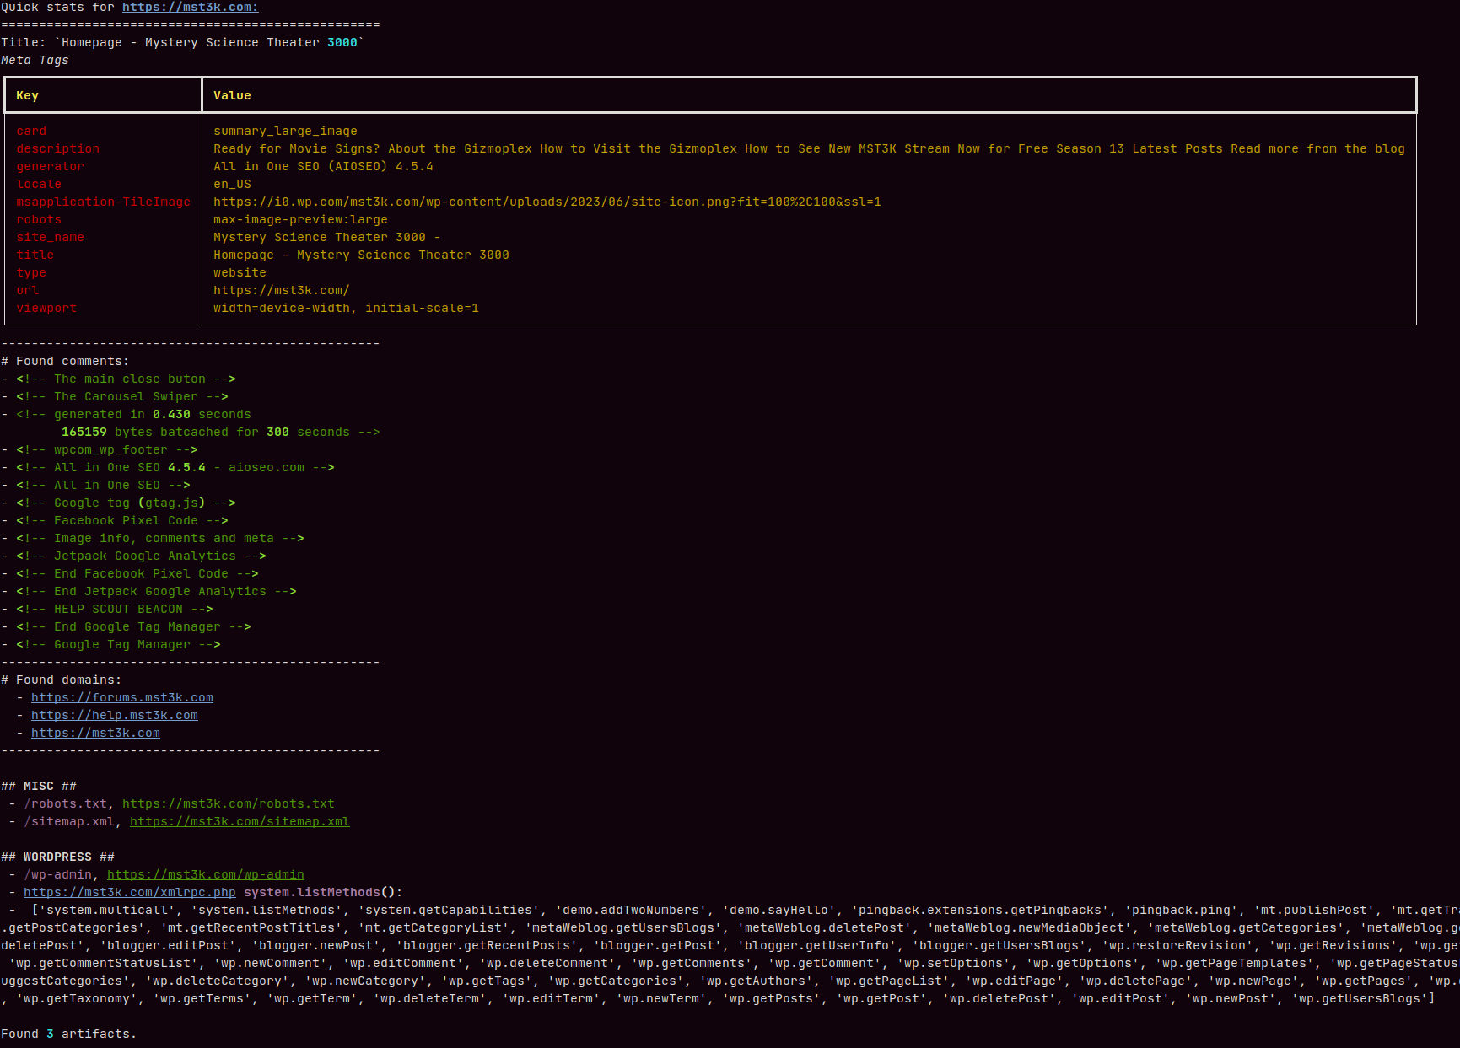This screenshot has width=1460, height=1048.
Task: Click the 'The Carousel Swiper' comment
Action: pyautogui.click(x=122, y=396)
